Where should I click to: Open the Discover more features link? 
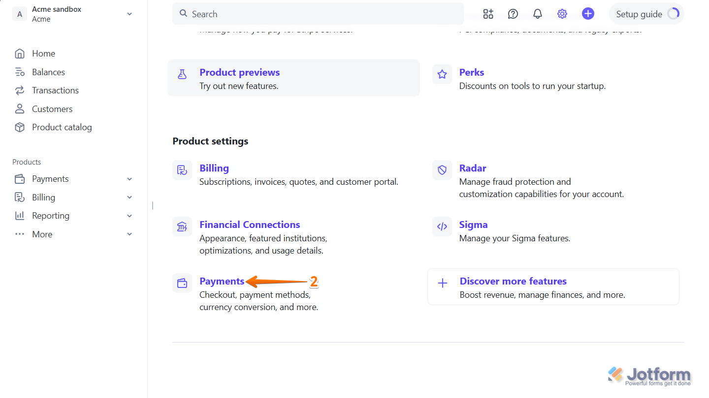pyautogui.click(x=513, y=281)
